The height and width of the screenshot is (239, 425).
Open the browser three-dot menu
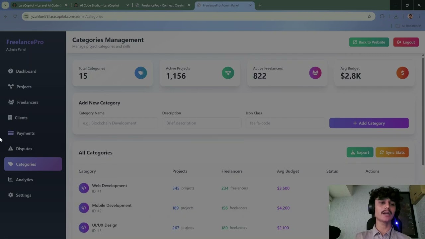pos(420,16)
